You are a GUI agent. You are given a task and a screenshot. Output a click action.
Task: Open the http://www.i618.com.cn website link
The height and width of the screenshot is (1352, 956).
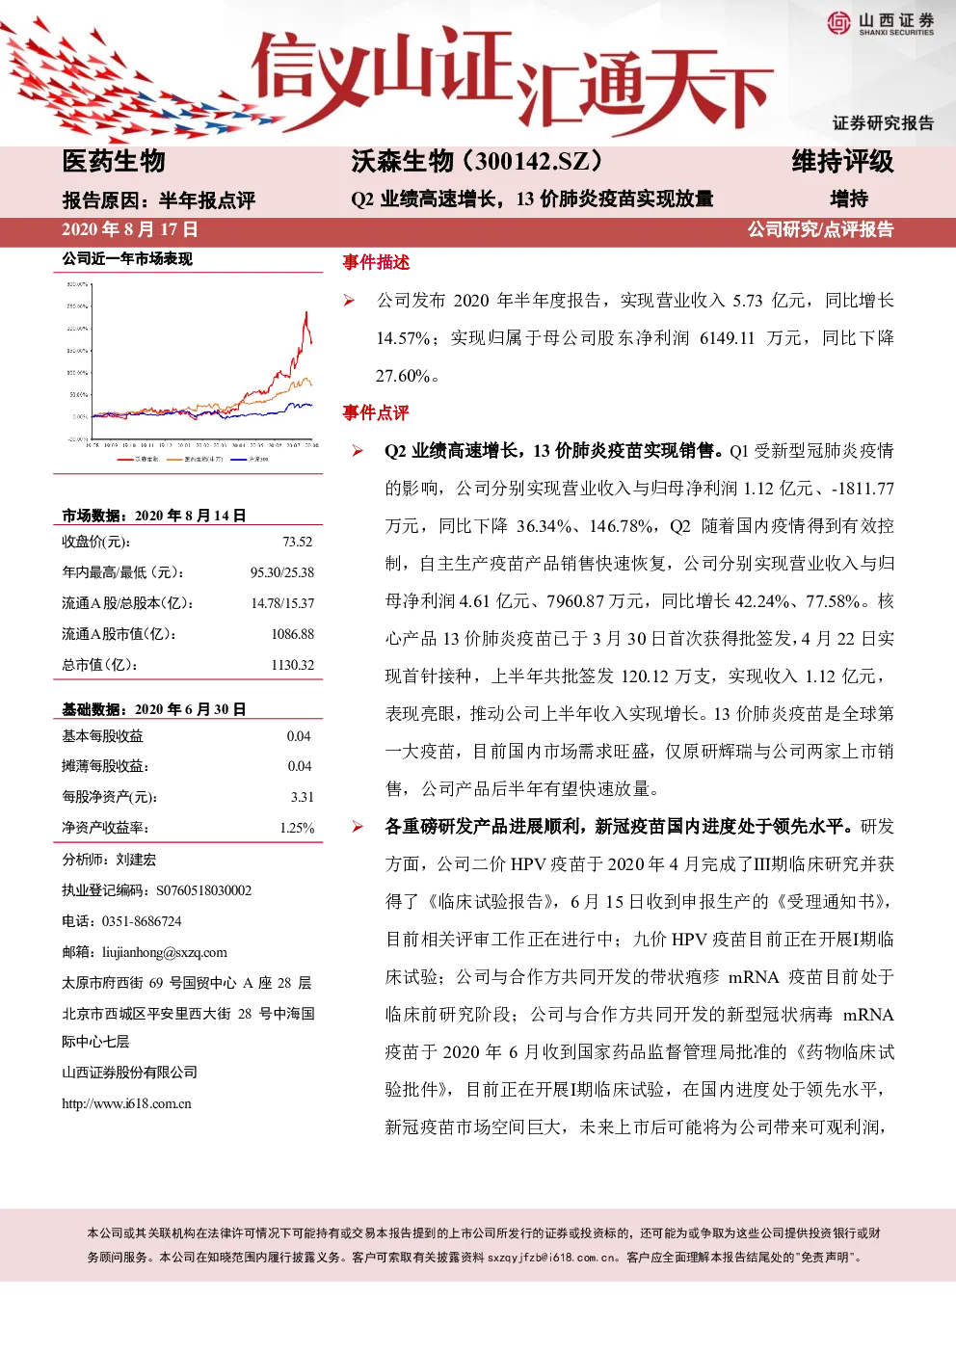click(x=126, y=1103)
